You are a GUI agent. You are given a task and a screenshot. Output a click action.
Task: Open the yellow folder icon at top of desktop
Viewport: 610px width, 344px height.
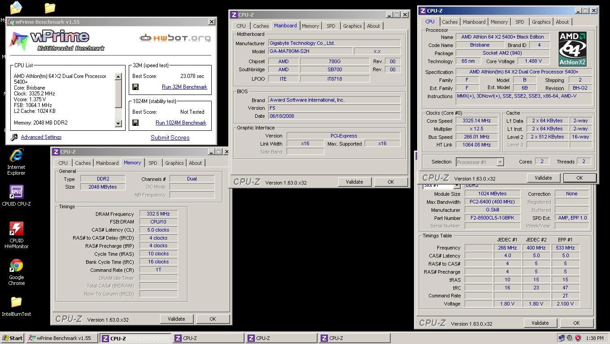50,7
